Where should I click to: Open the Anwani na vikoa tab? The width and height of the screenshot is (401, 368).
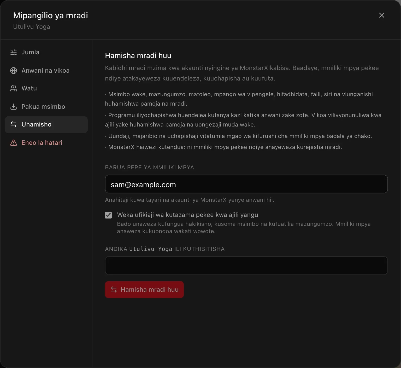46,71
